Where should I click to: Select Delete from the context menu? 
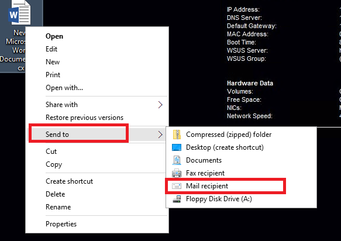[55, 194]
